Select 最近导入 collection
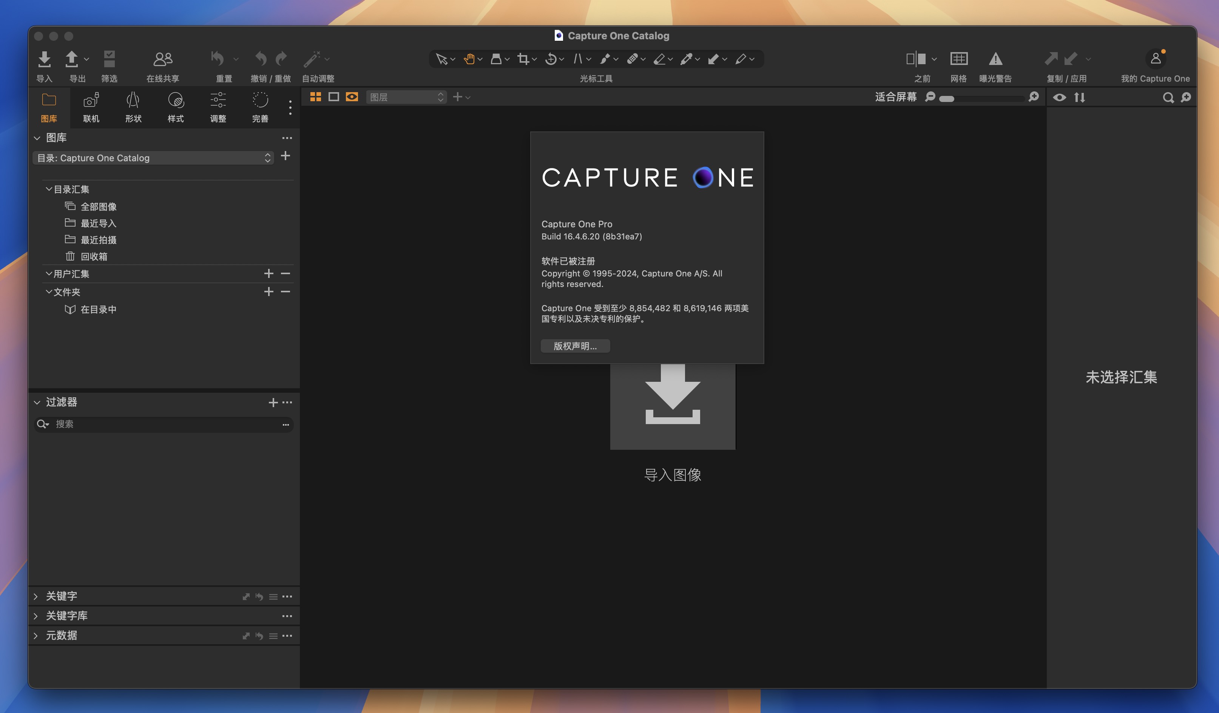 point(98,223)
